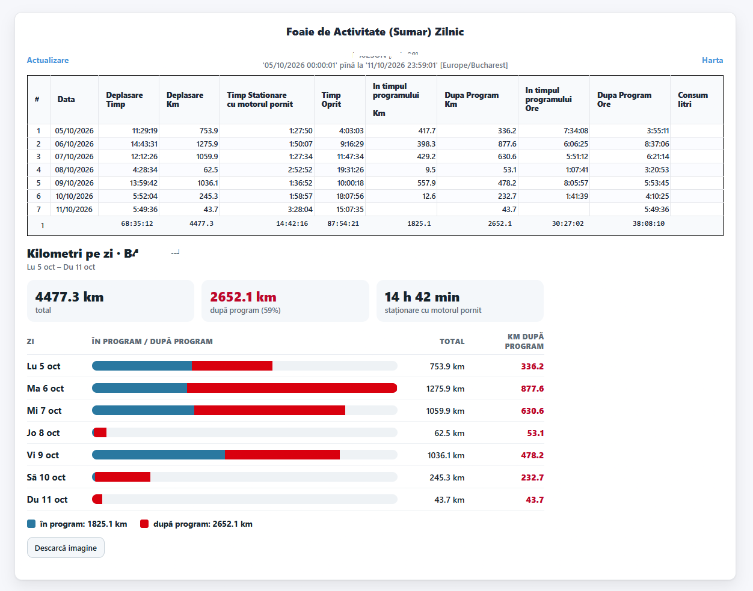Click the red 'după program' legend swatch
The height and width of the screenshot is (591, 753).
point(144,524)
